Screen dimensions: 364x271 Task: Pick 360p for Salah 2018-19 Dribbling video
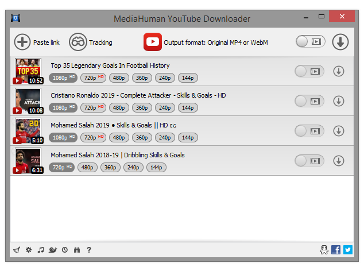coord(110,168)
